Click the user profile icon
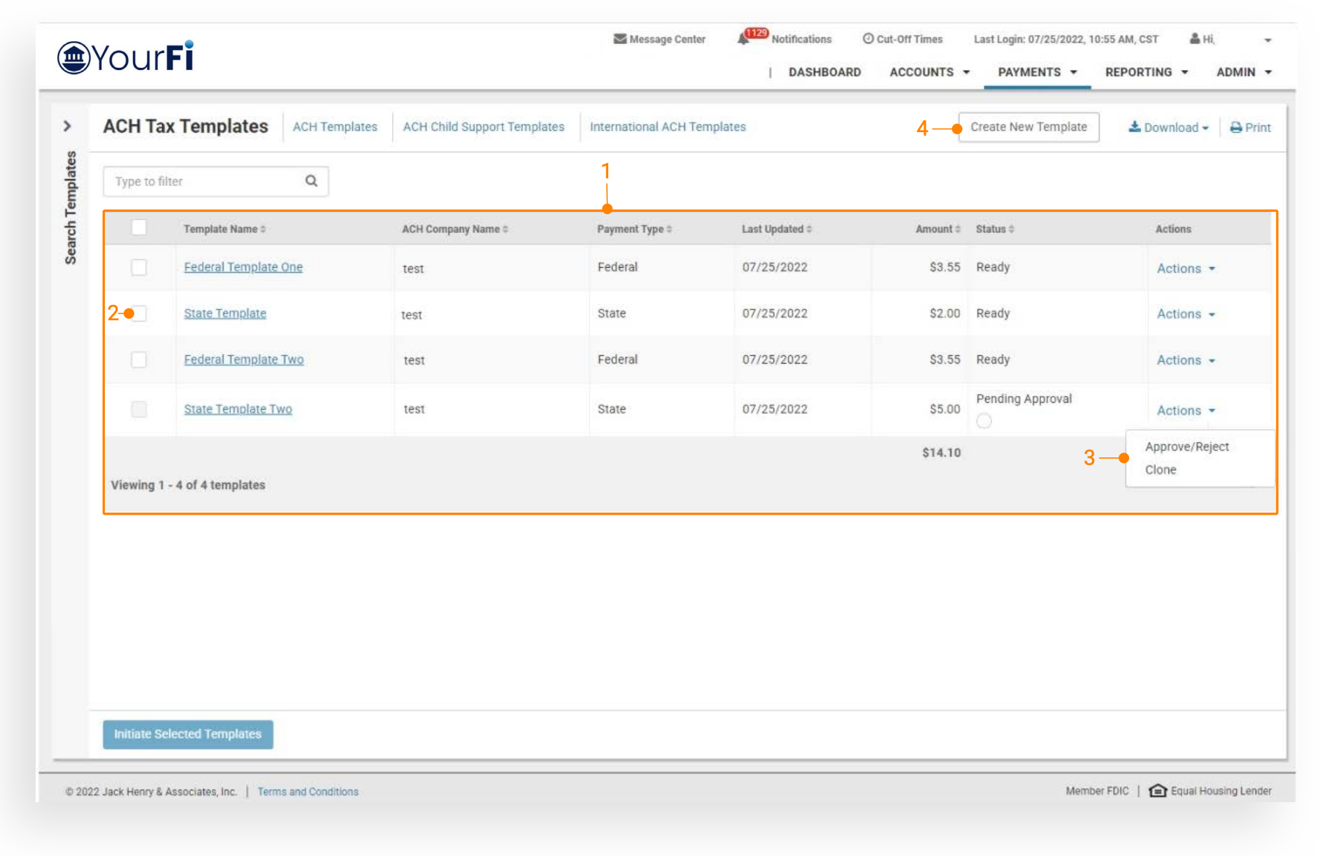The width and height of the screenshot is (1320, 856). [x=1195, y=39]
